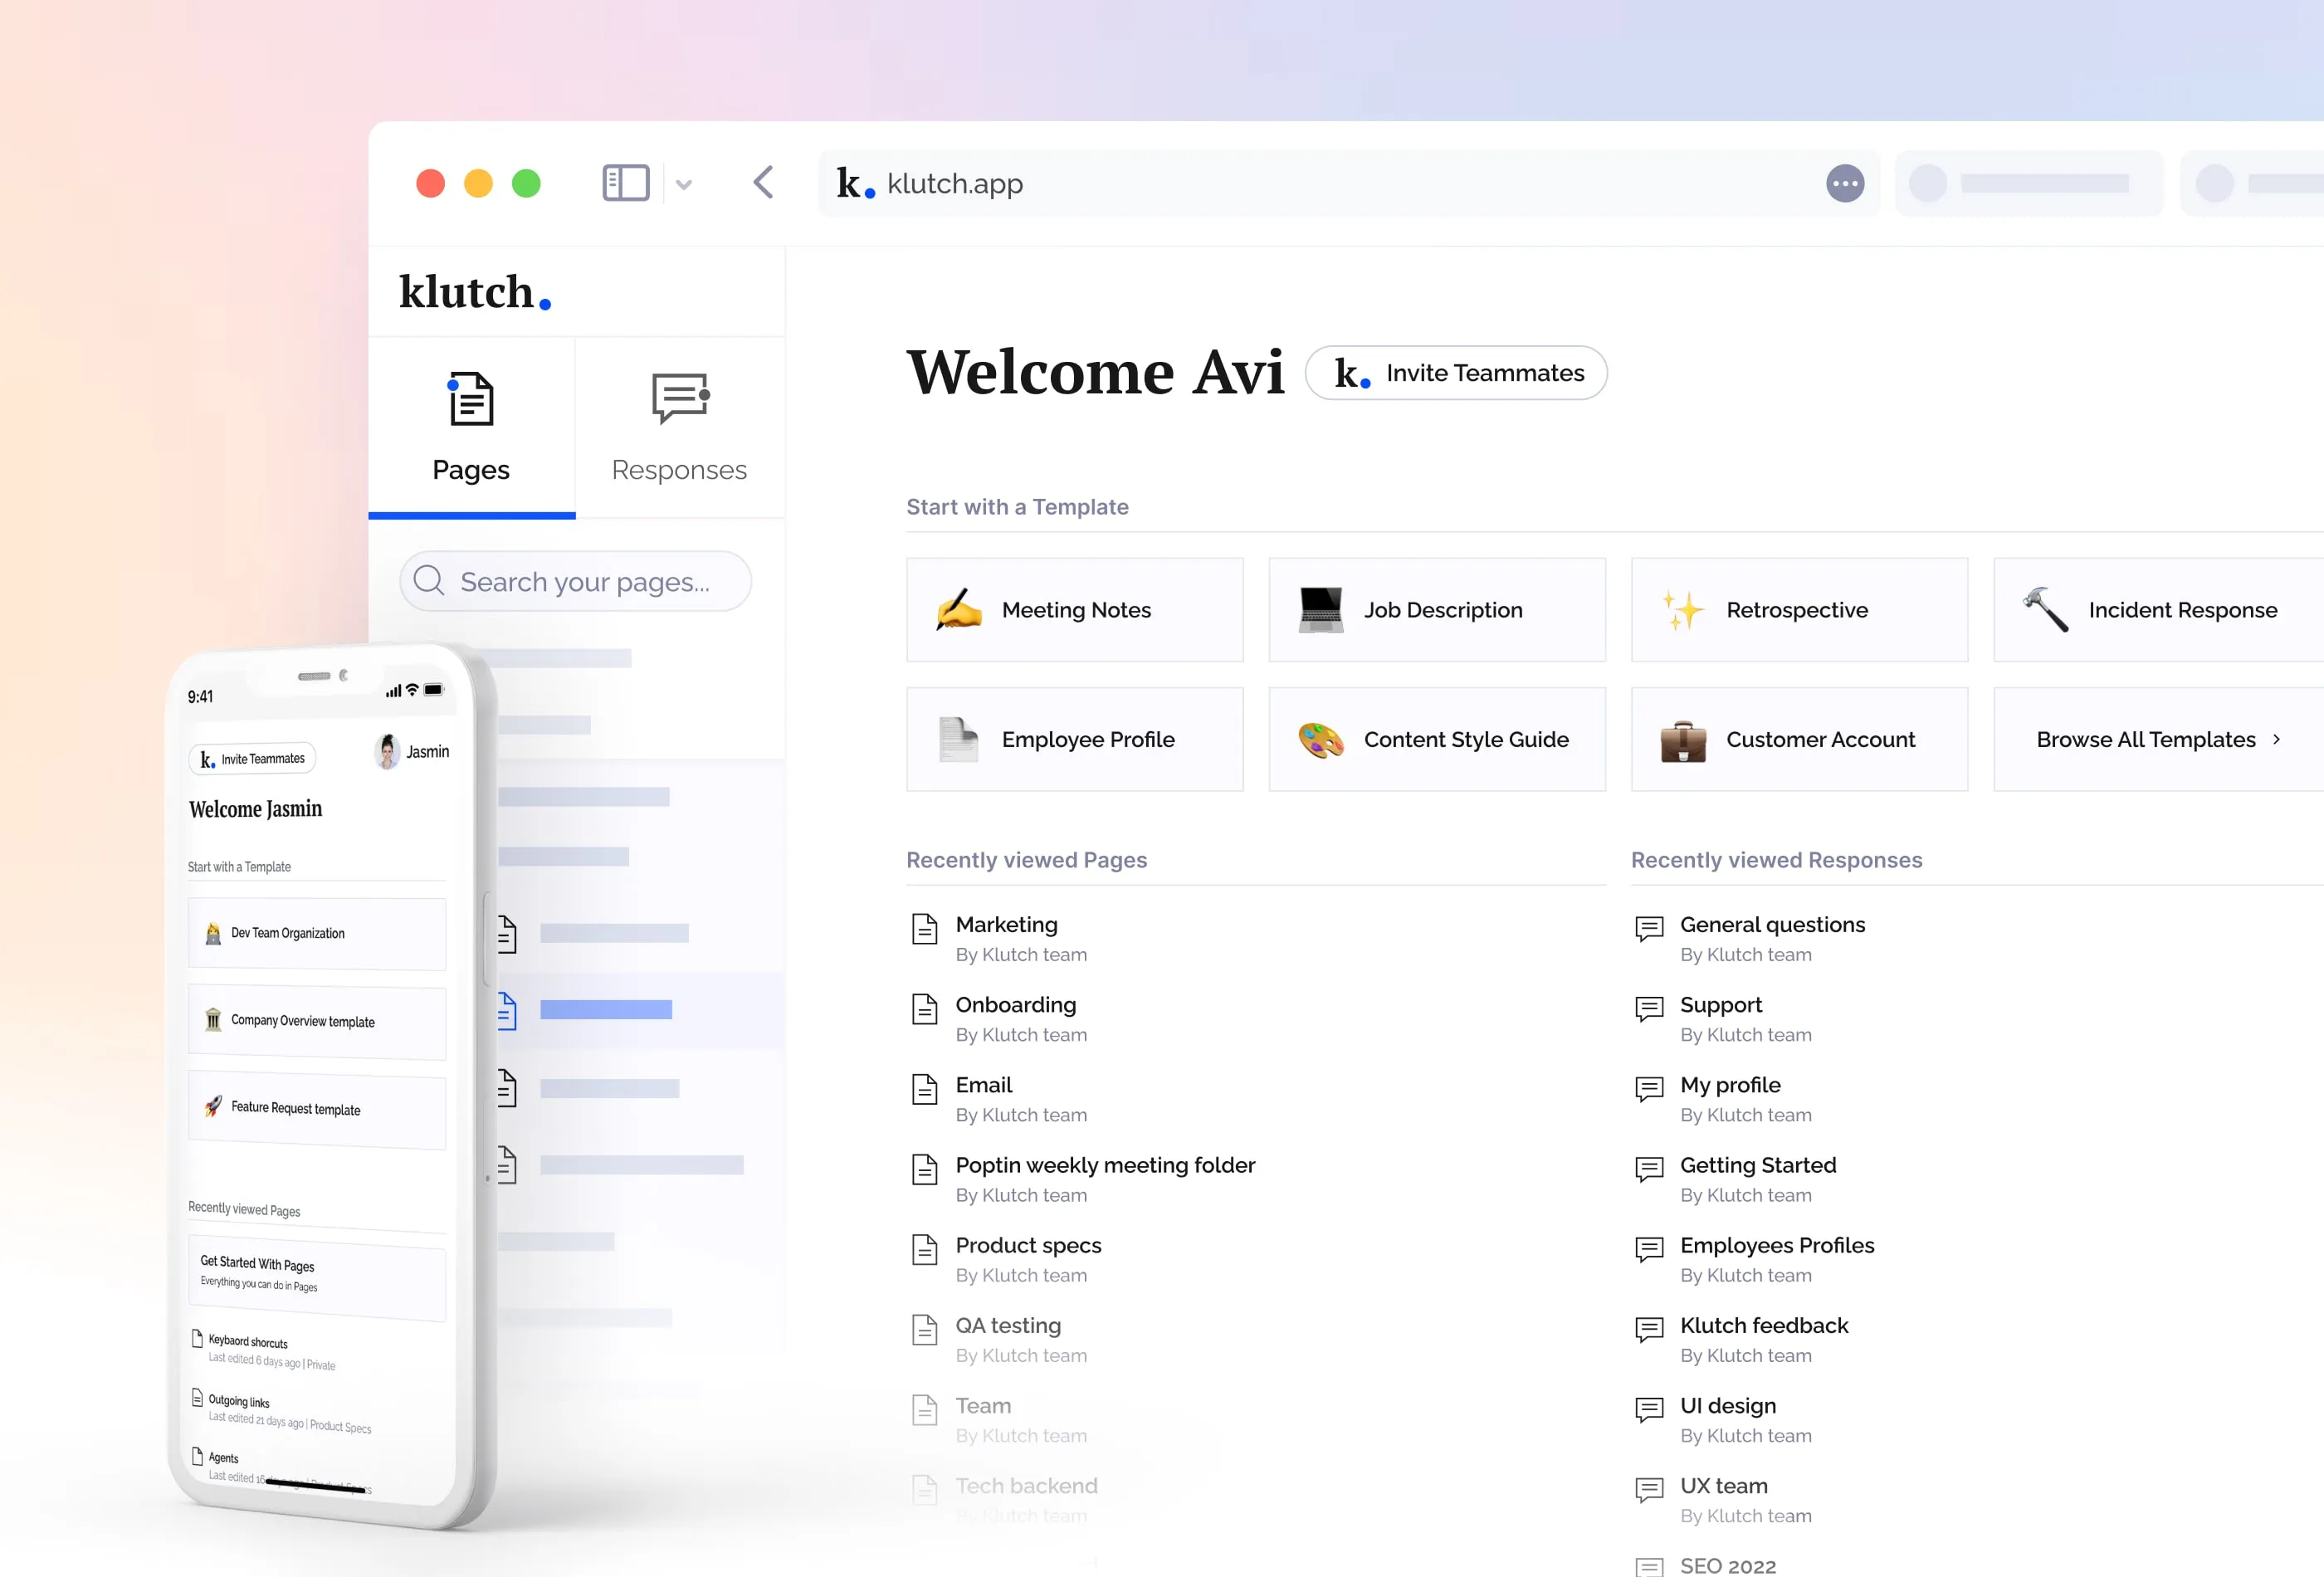The height and width of the screenshot is (1577, 2324).
Task: Open the Getting Started response
Action: pos(1758,1165)
